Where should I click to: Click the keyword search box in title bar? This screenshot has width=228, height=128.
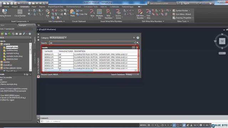point(162,3)
